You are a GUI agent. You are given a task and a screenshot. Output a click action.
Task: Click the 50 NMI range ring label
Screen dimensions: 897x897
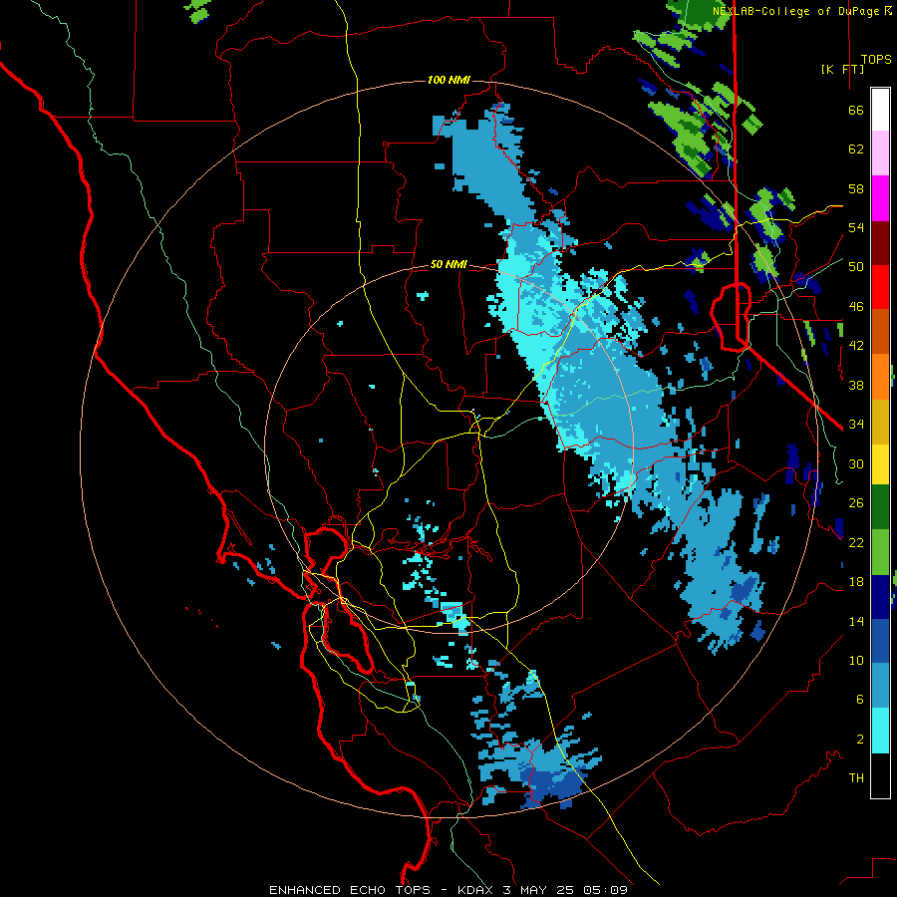[448, 264]
